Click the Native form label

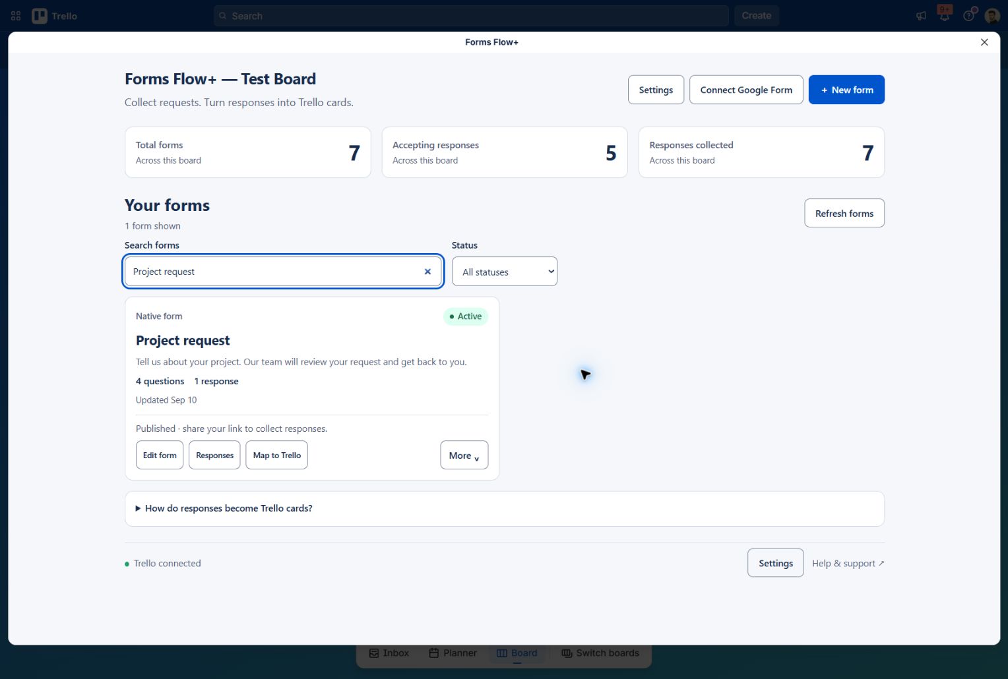tap(159, 316)
